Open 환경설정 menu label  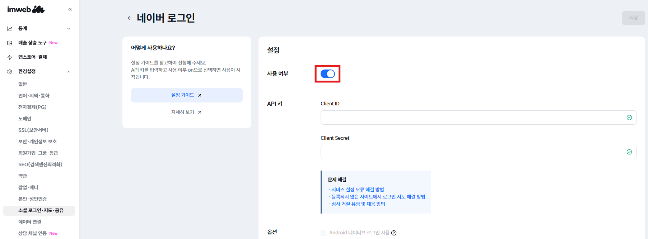coord(27,71)
